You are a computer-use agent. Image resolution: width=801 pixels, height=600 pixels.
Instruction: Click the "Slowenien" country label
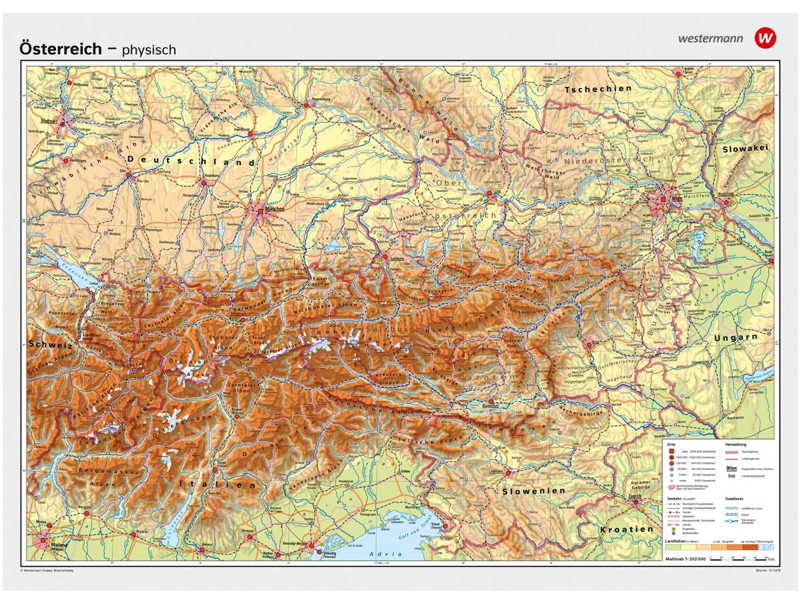[534, 490]
